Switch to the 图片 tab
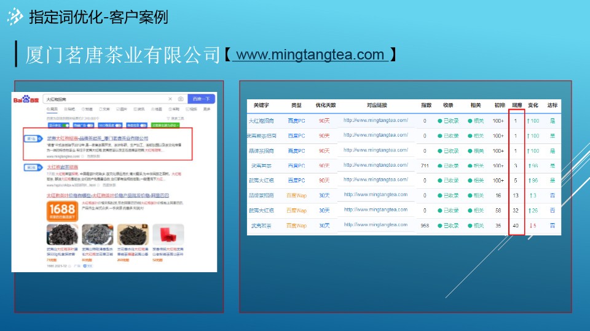 122,109
